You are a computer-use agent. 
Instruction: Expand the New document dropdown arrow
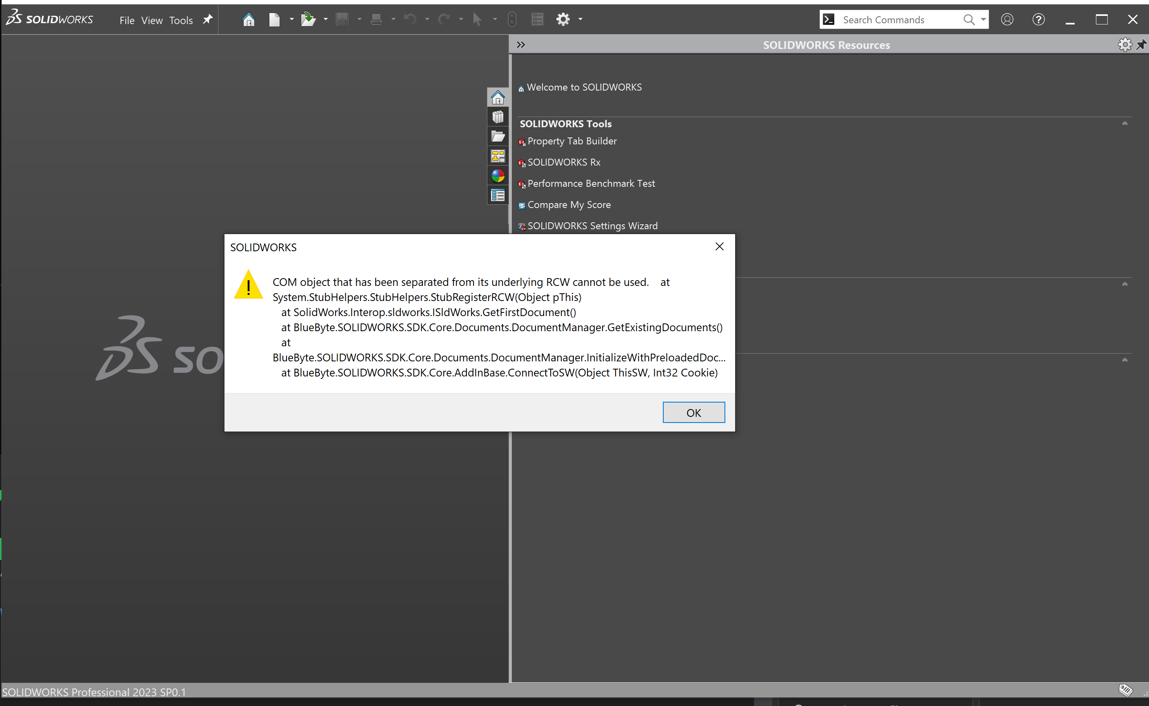pos(291,20)
